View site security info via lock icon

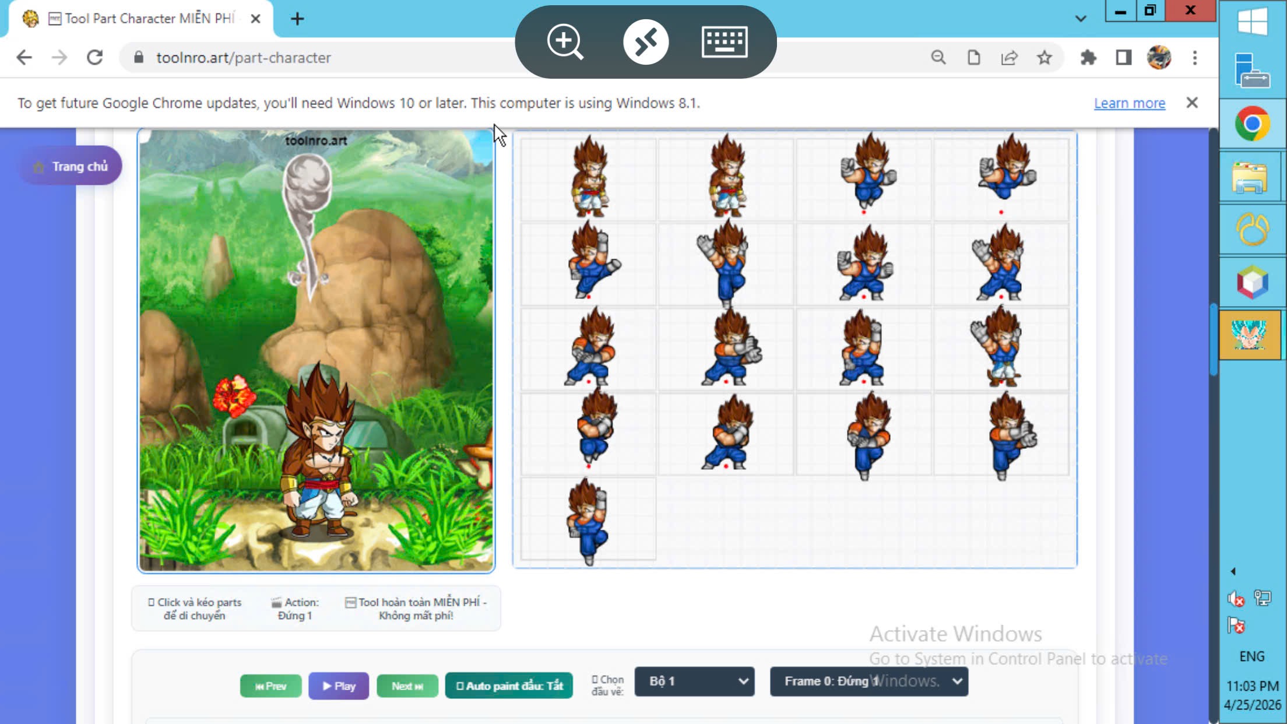[x=138, y=58]
